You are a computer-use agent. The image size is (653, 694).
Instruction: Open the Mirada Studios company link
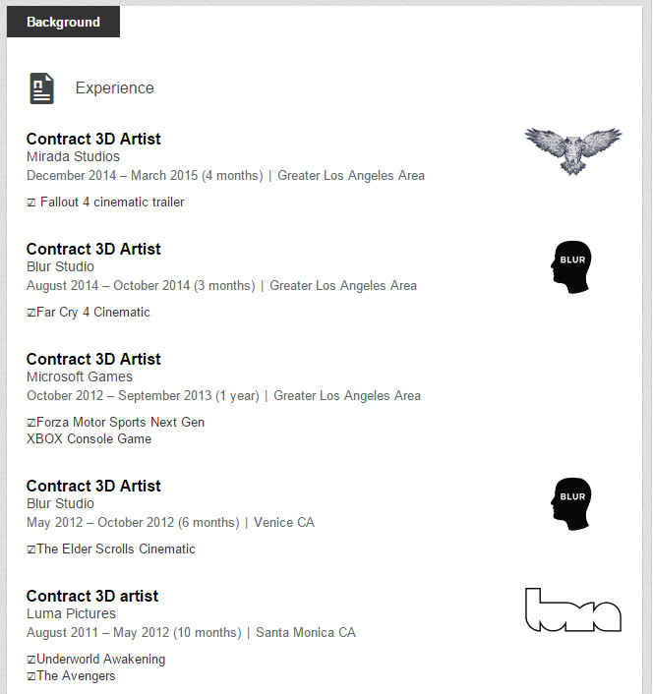(73, 156)
